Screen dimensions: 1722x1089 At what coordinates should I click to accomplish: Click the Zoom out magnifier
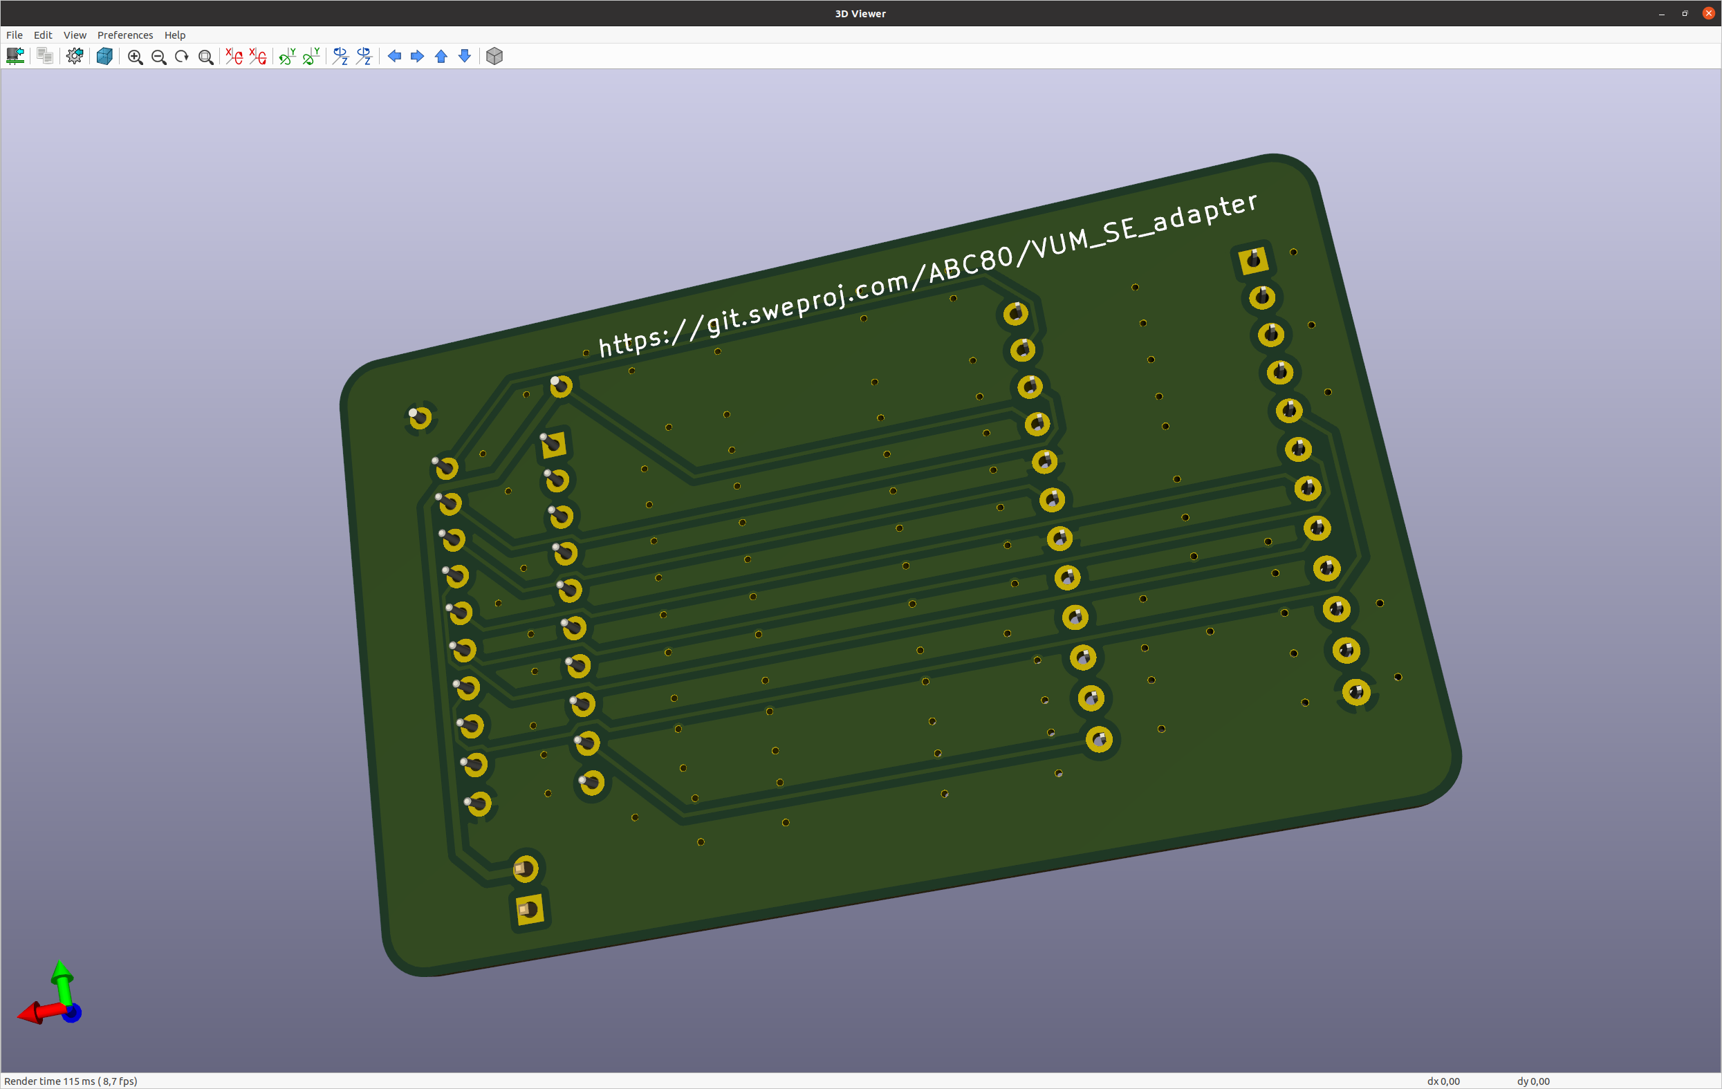point(159,57)
